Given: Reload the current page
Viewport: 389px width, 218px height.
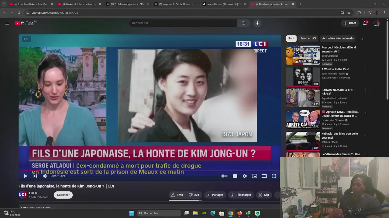Looking at the screenshot, I should [x=19, y=13].
